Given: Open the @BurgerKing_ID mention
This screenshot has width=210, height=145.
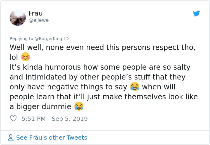Looking at the screenshot, I should pyautogui.click(x=52, y=39).
